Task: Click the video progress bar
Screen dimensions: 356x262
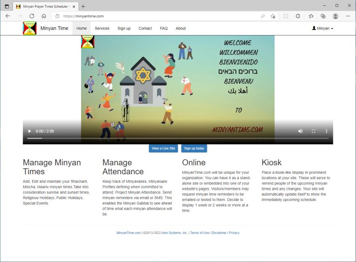Action: click(x=178, y=138)
